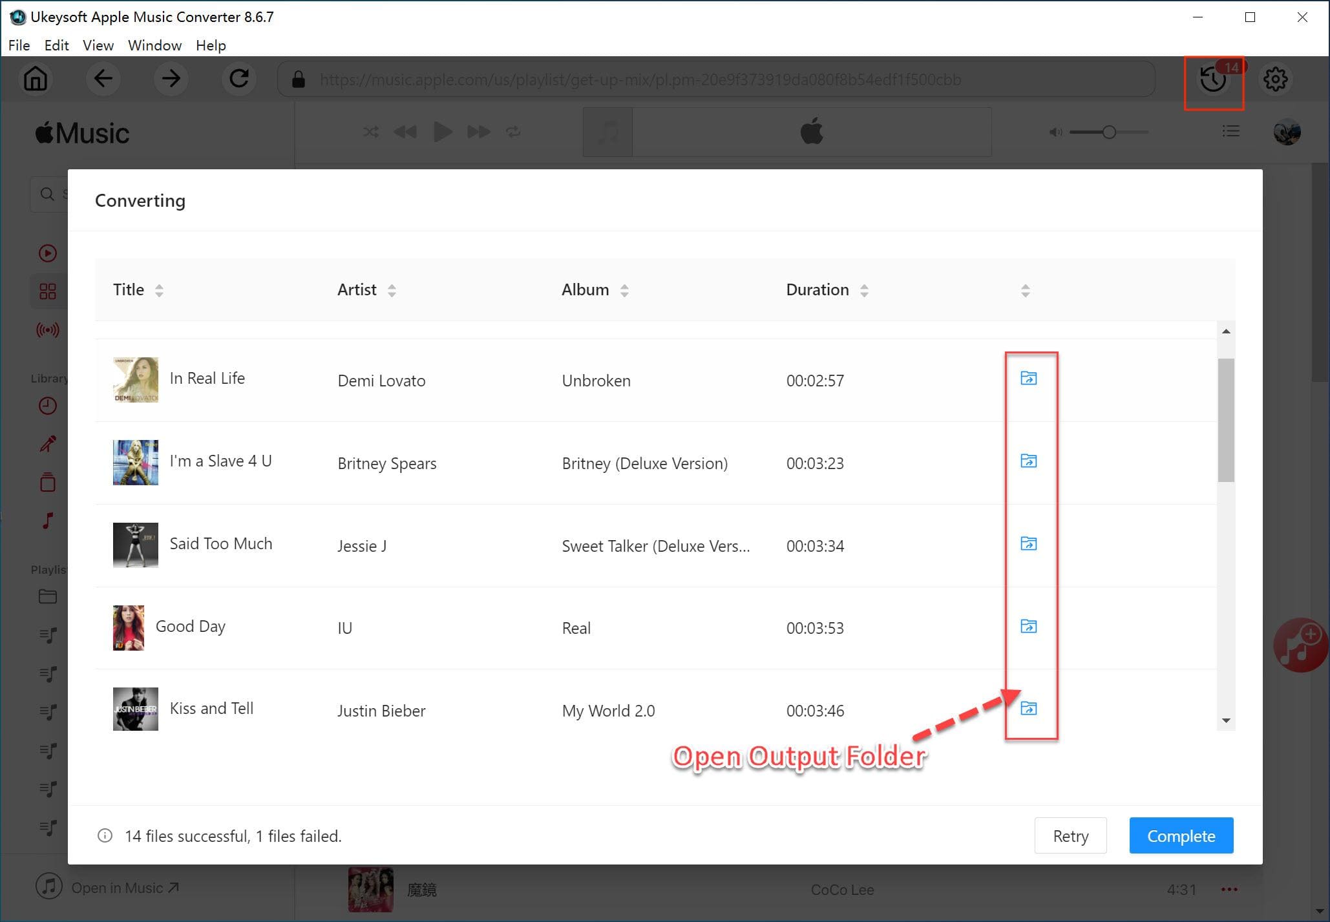Click the Demi Lovato album thumbnail
The image size is (1330, 922).
pyautogui.click(x=136, y=380)
